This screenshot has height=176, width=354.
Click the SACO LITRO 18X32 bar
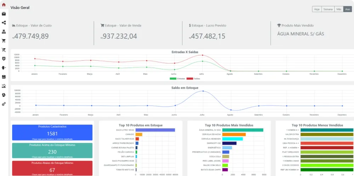click(x=155, y=130)
